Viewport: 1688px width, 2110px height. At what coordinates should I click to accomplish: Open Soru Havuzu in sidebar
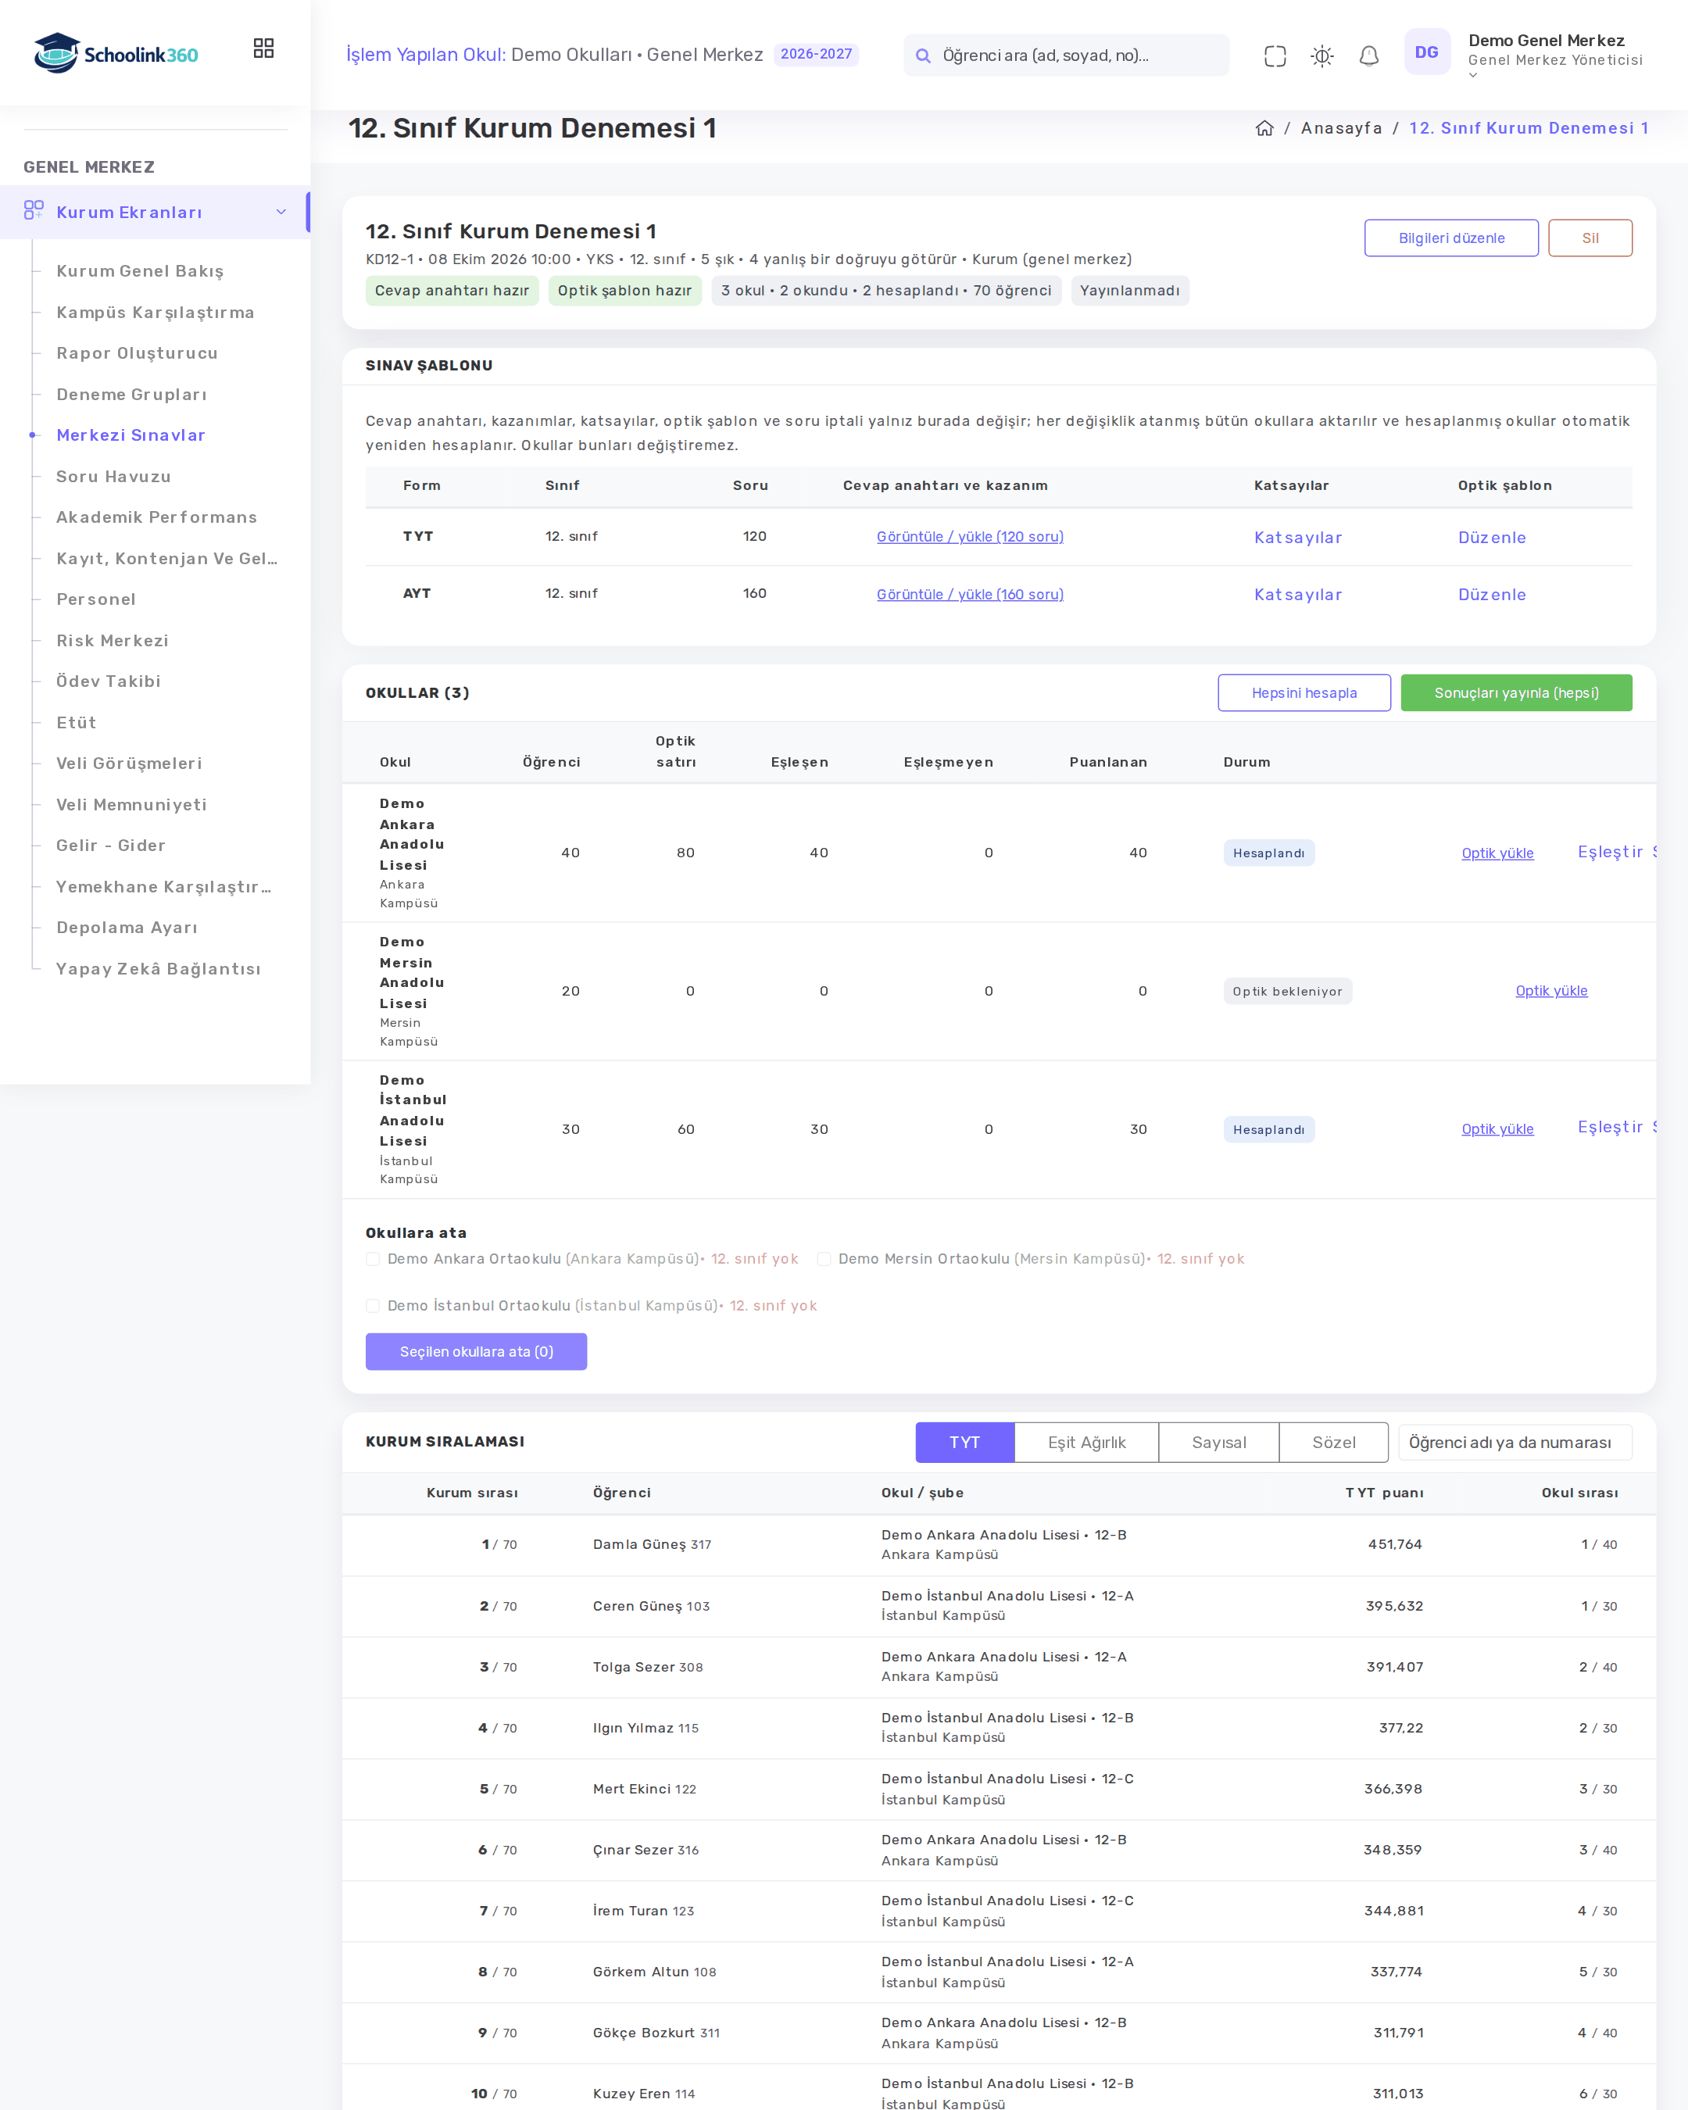pyautogui.click(x=113, y=477)
